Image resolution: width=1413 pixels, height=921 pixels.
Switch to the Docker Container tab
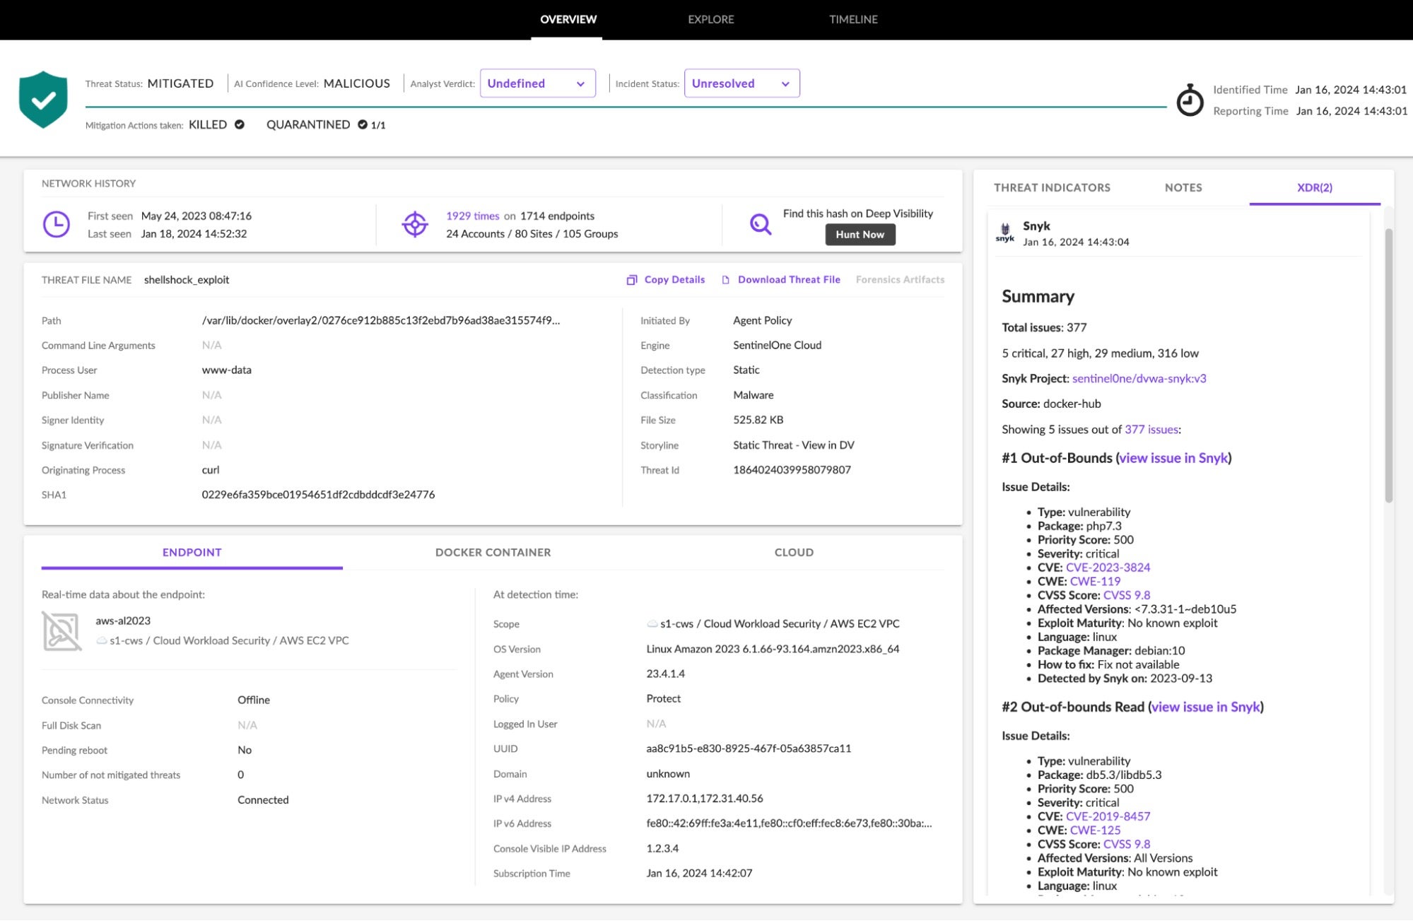pos(493,552)
